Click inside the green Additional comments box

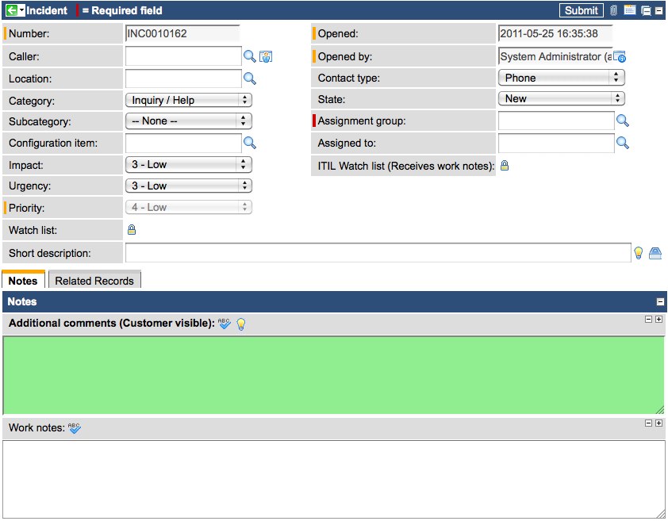(x=333, y=374)
